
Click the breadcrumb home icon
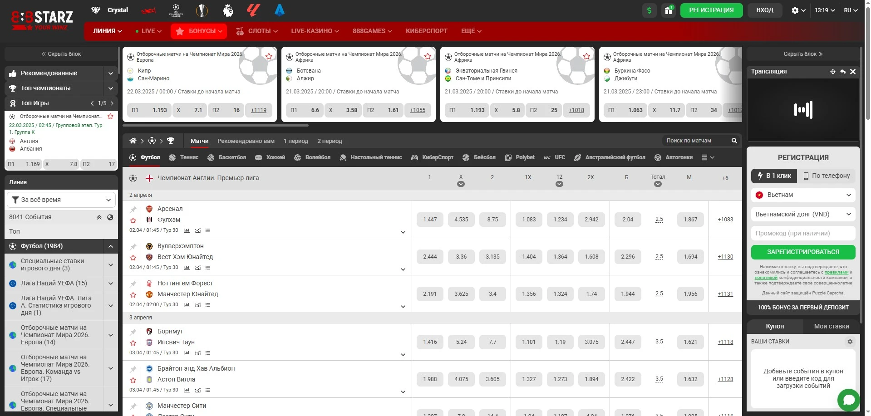click(x=133, y=141)
